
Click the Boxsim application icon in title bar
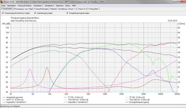coord(1,2)
